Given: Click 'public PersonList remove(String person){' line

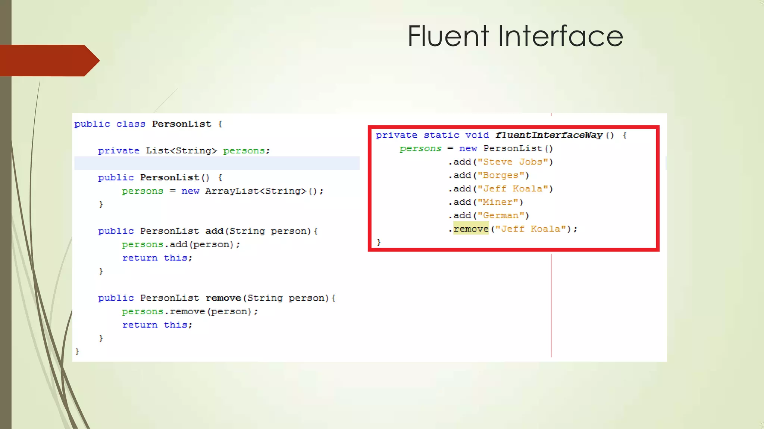Looking at the screenshot, I should click(217, 298).
